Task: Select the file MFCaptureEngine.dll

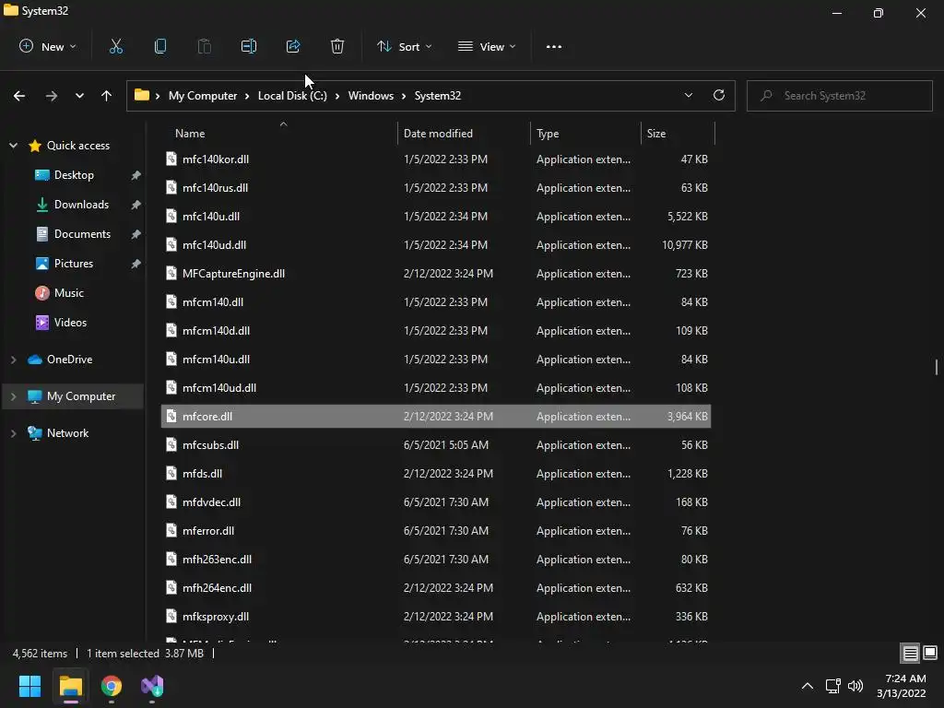Action: [x=436, y=274]
